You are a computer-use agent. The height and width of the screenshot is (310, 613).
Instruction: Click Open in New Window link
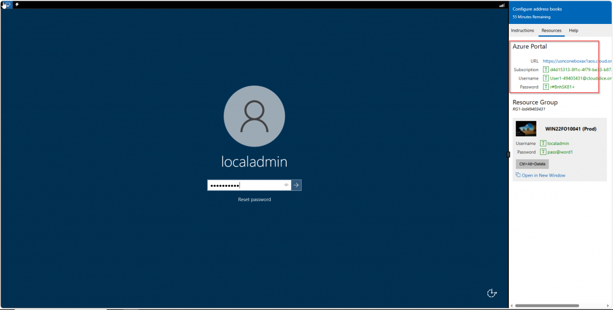coord(544,175)
